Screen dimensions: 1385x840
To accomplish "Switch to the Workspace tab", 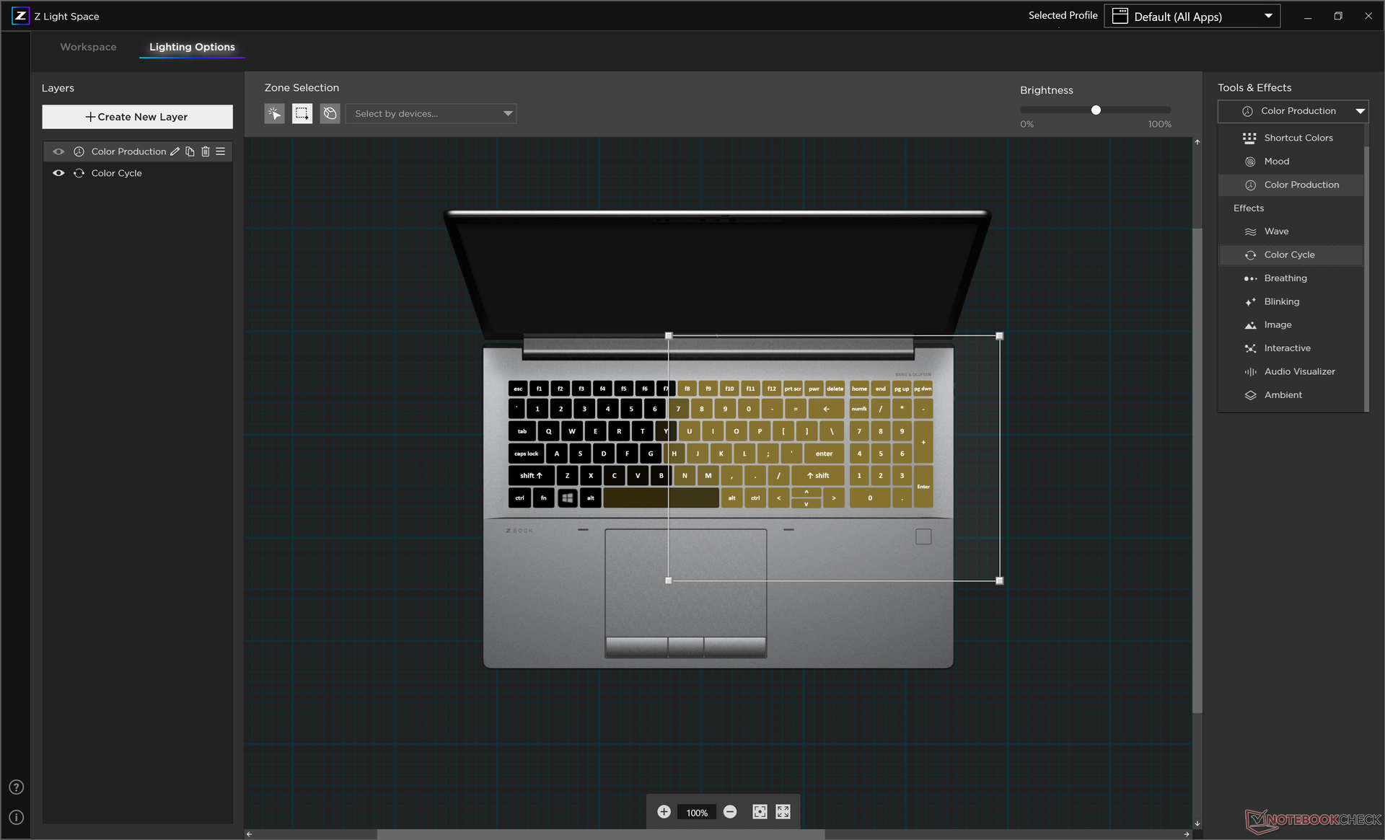I will (x=88, y=47).
